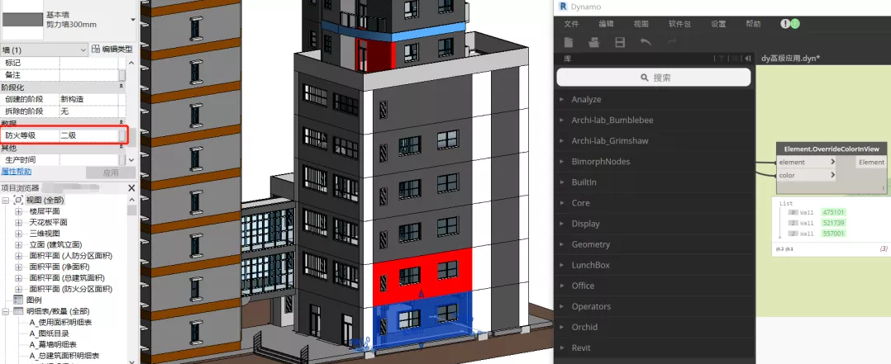Open the 文件 menu in Dynamo
Screen dimensions: 891x364
click(x=571, y=24)
